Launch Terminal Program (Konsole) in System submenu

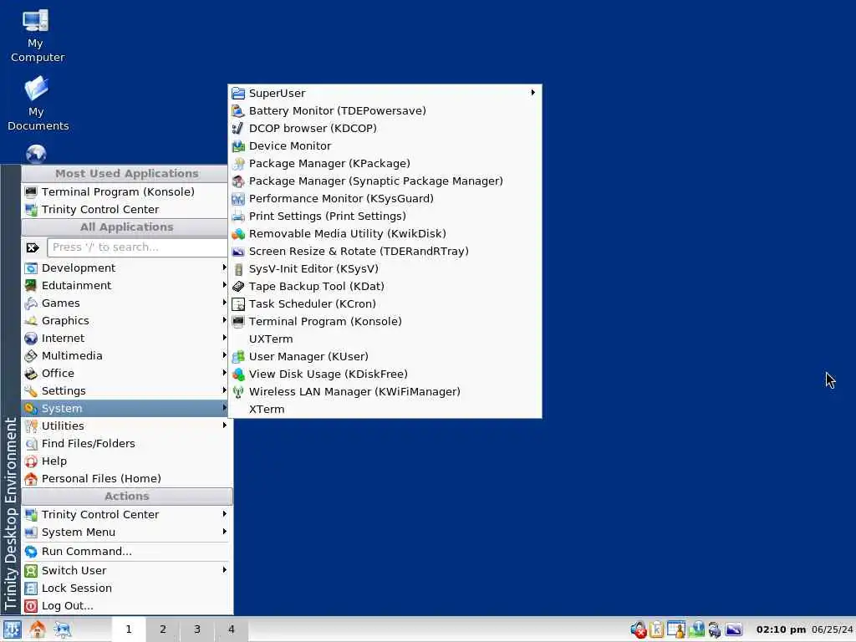point(385,322)
